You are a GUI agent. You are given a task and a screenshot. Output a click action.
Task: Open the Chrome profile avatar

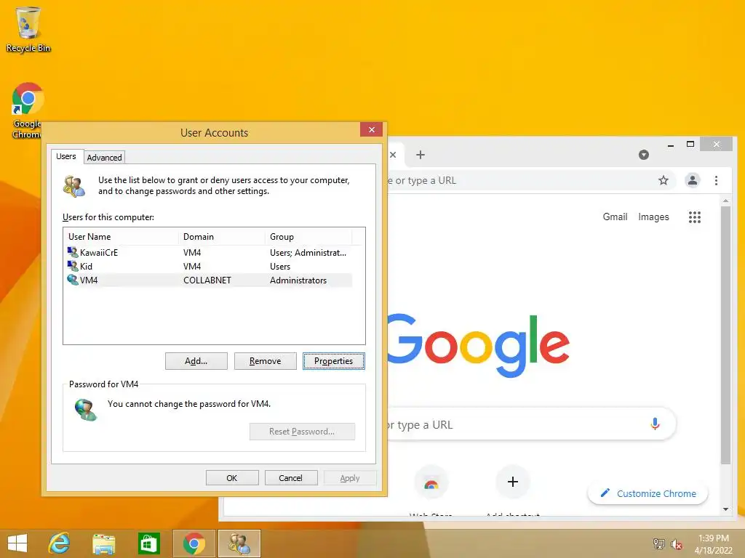[693, 180]
